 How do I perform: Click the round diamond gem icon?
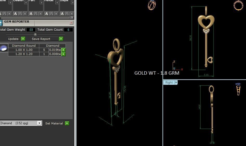tap(4, 48)
